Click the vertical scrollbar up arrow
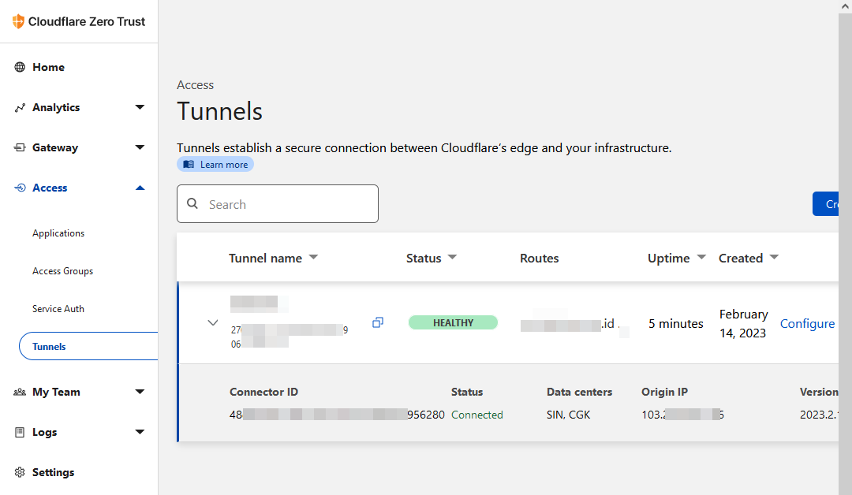The image size is (852, 495). click(845, 6)
